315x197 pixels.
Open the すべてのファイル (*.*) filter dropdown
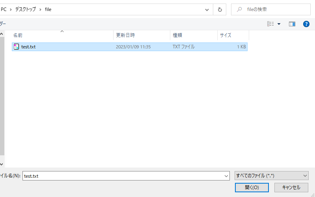271,176
